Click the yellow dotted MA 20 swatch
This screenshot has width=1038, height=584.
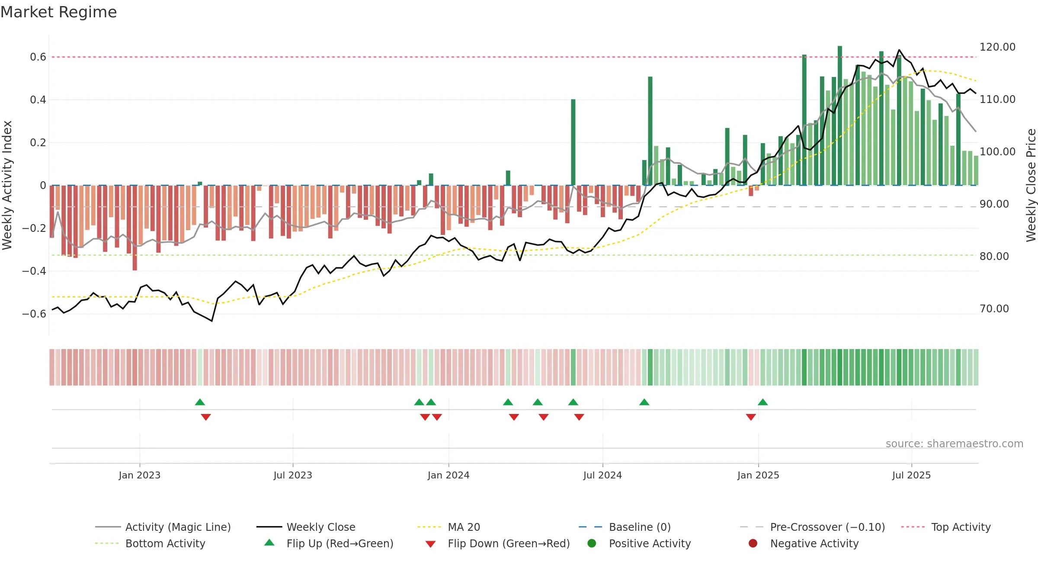430,527
